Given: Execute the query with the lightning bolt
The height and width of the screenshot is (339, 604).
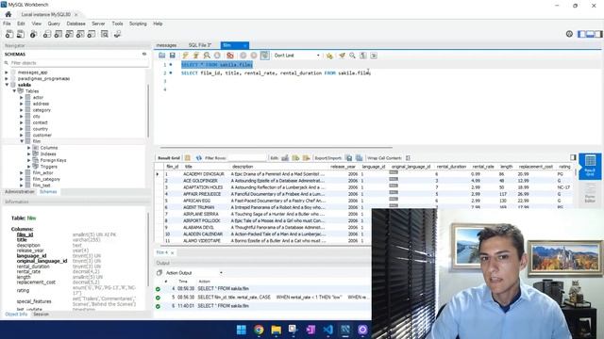Looking at the screenshot, I should click(x=185, y=56).
